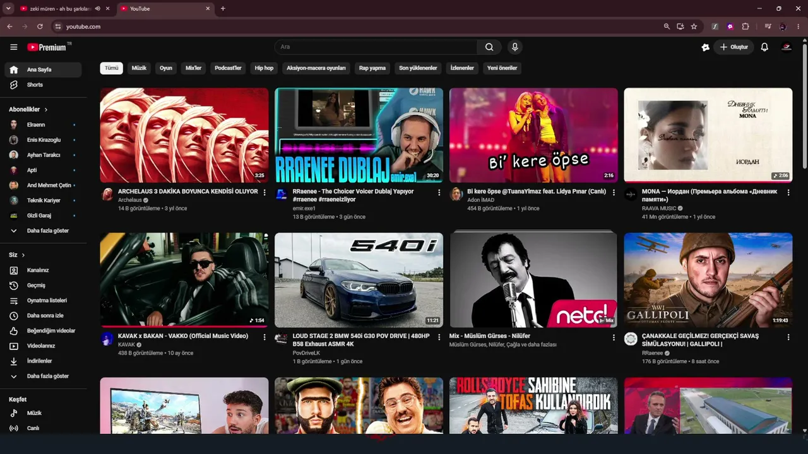This screenshot has height=454, width=808.
Task: Open Abonelikler section chevron
Action: tap(46, 109)
